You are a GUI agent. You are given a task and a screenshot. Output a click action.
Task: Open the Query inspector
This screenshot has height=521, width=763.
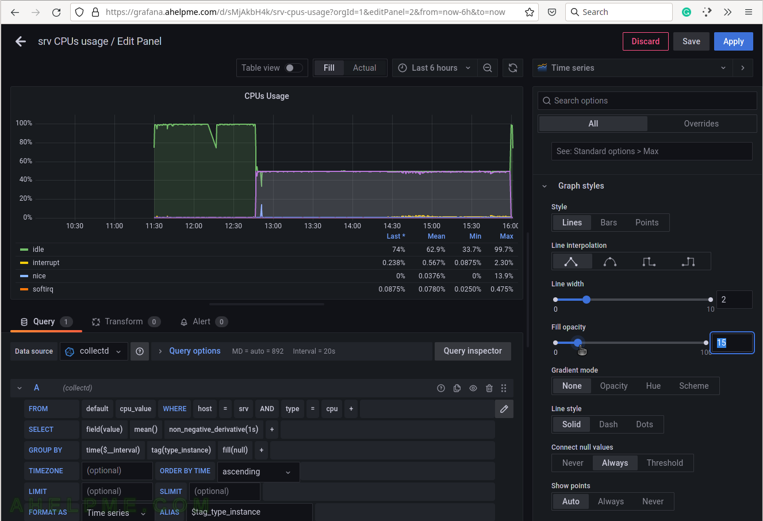coord(473,351)
